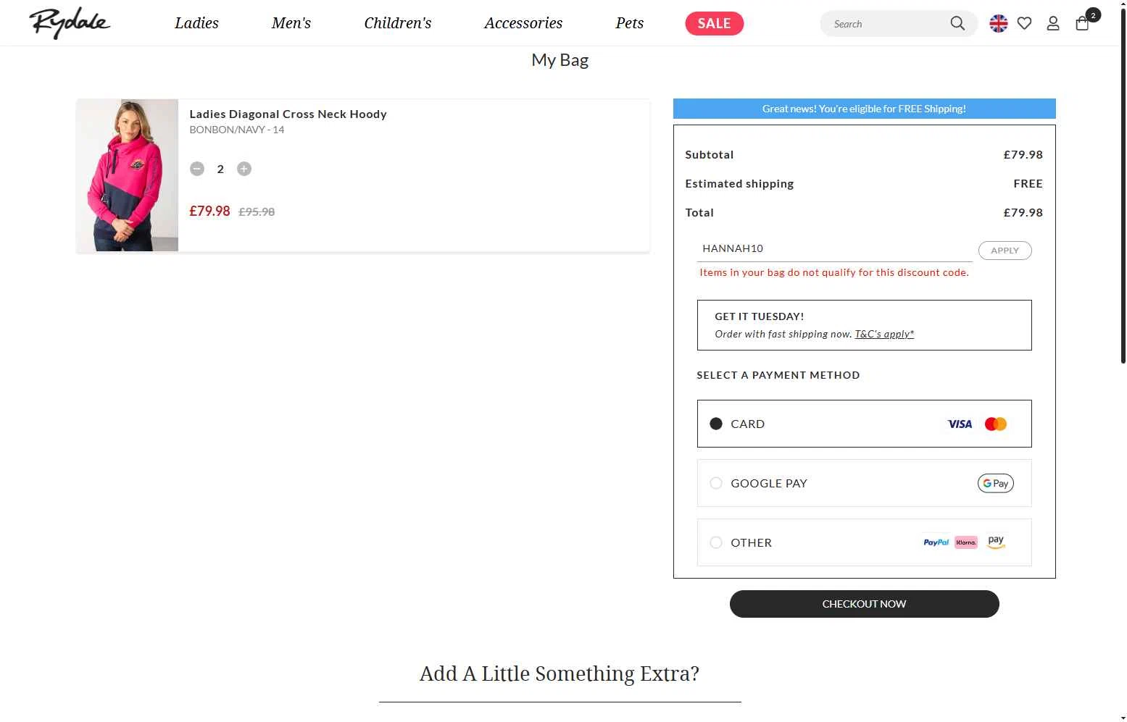The height and width of the screenshot is (722, 1127).
Task: Open the shopping bag icon
Action: [1082, 24]
